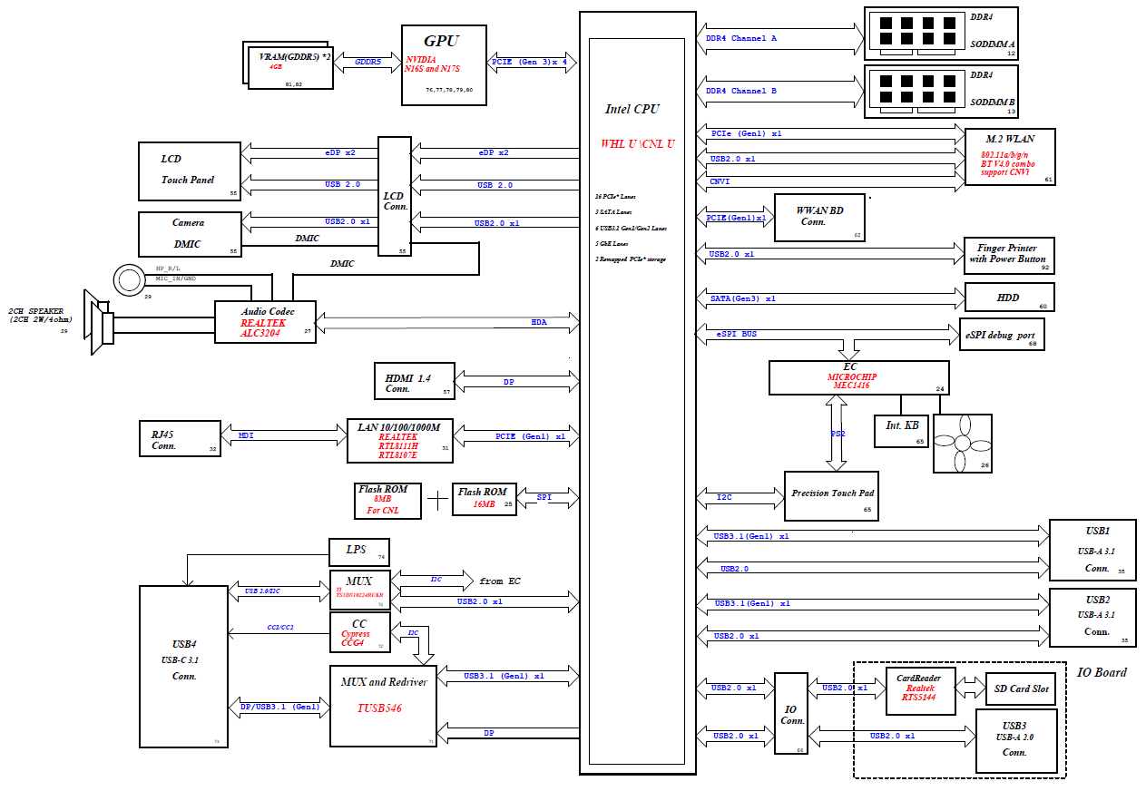Image resolution: width=1146 pixels, height=791 pixels.
Task: Click the Microchip MEC1416 EC block
Action: 858,377
